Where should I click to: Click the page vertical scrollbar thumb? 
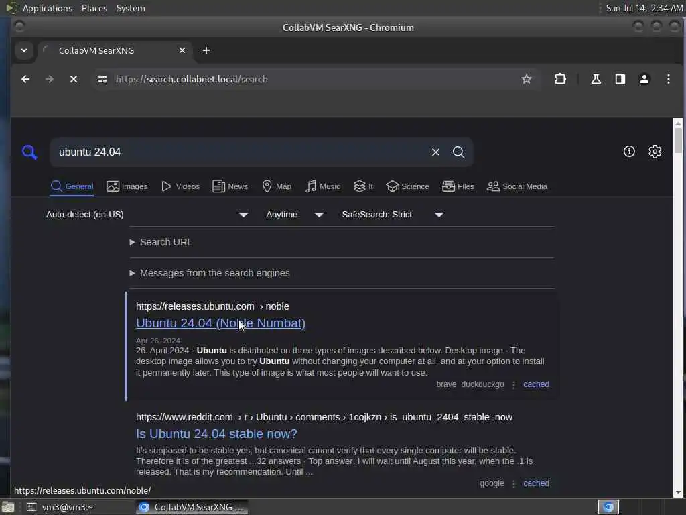[x=678, y=141]
